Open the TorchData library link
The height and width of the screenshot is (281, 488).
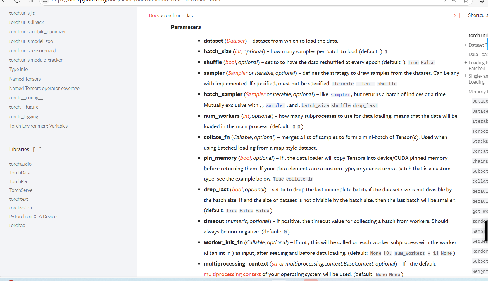tap(20, 173)
